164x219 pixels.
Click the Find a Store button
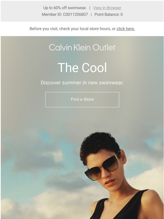point(82,100)
